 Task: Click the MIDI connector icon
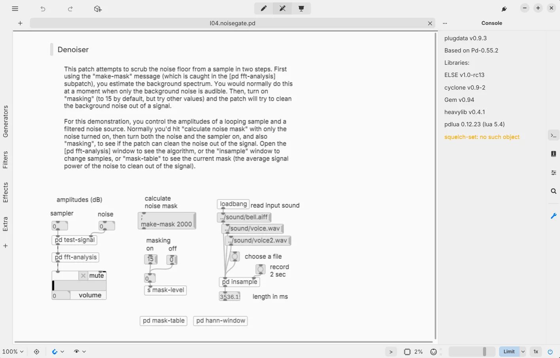tap(433, 352)
